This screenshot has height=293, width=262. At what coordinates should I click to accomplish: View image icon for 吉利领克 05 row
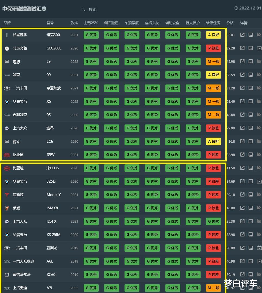click(251, 114)
